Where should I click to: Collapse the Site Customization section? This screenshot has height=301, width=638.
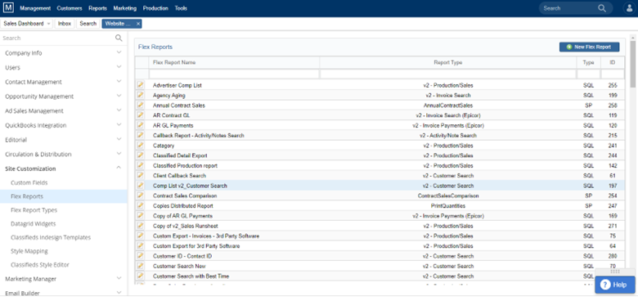tap(119, 168)
